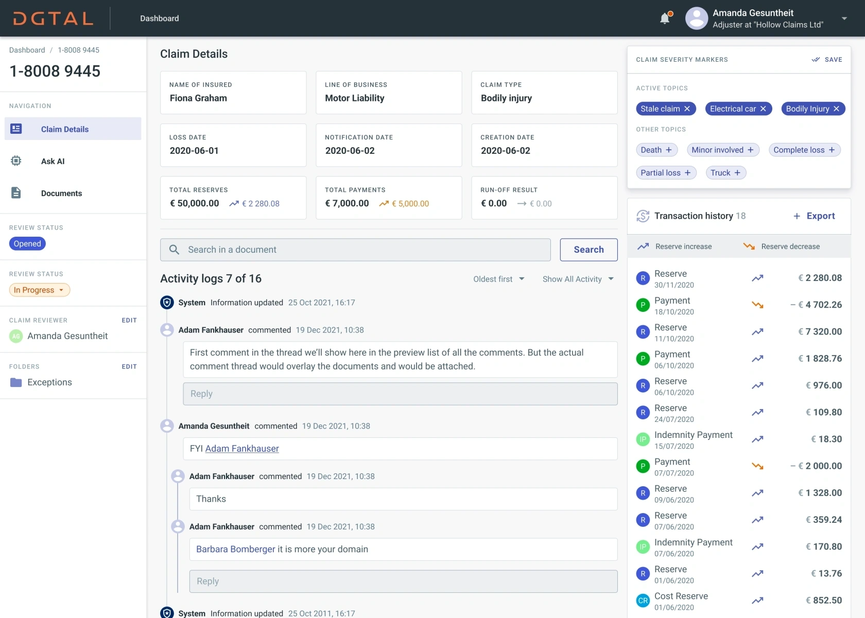This screenshot has width=865, height=618.
Task: Click the Documents file icon in sidebar
Action: point(16,193)
